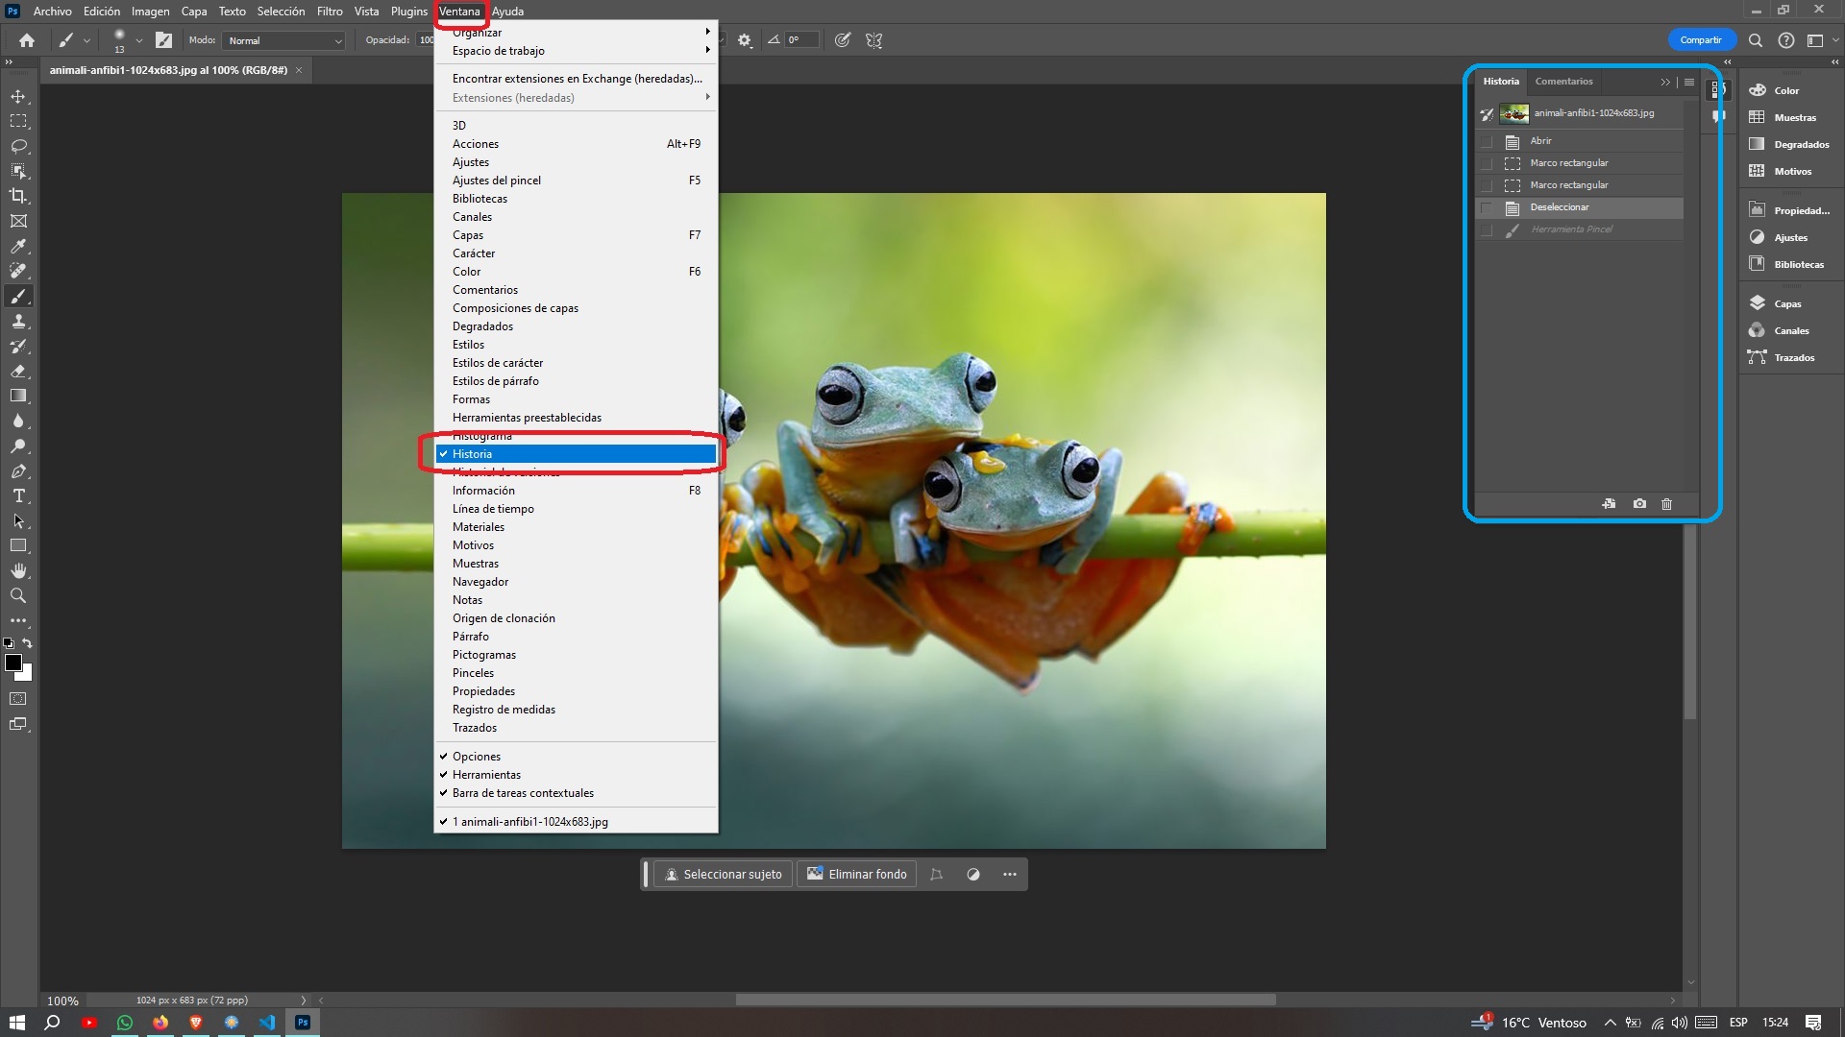Toggle Quick Mask mode icon
The image size is (1845, 1037).
(18, 699)
